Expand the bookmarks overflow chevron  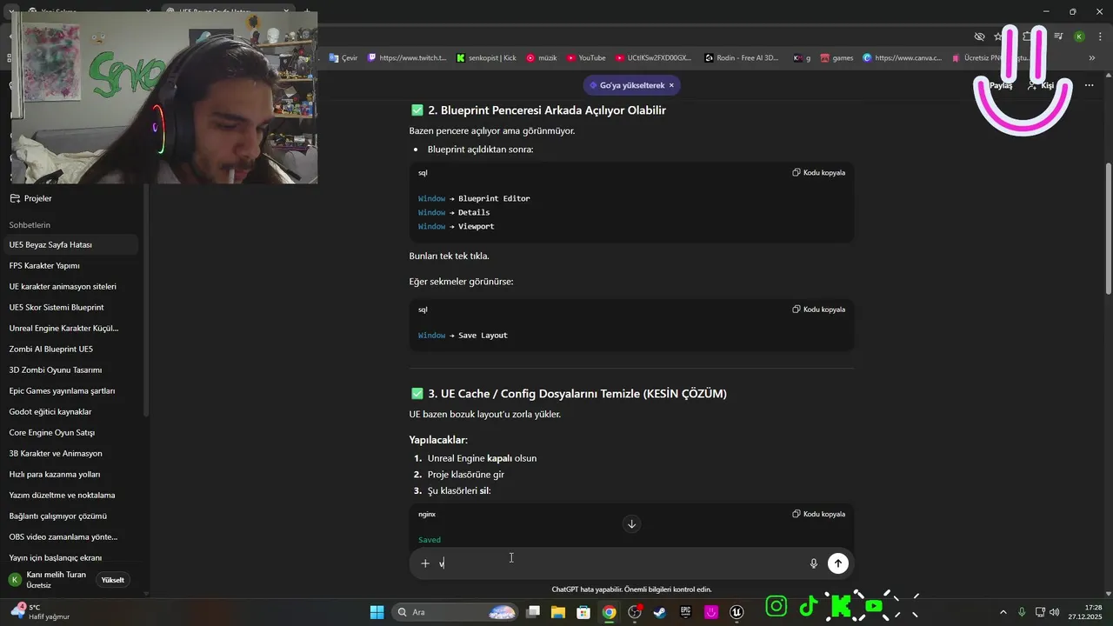[1092, 58]
